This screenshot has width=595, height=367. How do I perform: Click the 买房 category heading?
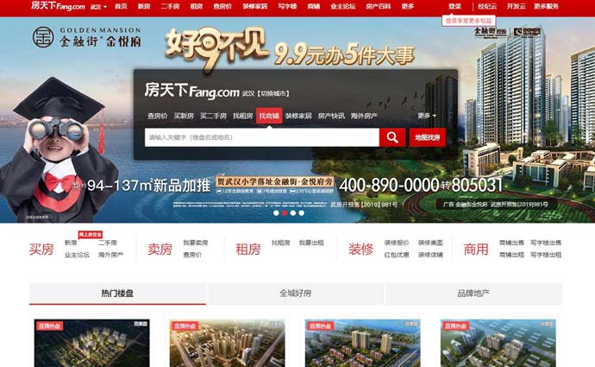[x=41, y=250]
